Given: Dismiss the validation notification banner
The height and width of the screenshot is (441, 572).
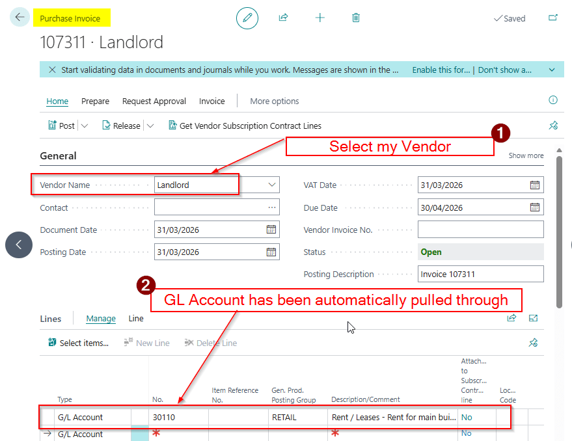Looking at the screenshot, I should click(52, 70).
